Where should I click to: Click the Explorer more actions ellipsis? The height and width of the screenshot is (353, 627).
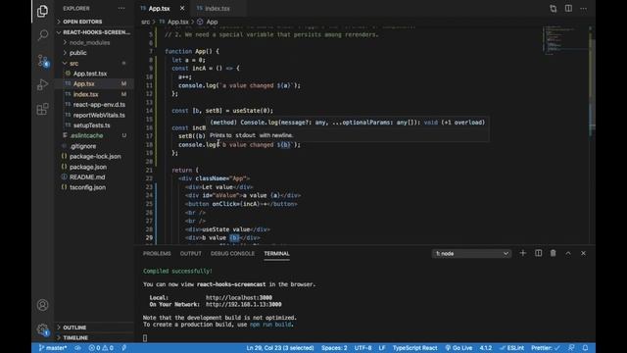coord(121,8)
